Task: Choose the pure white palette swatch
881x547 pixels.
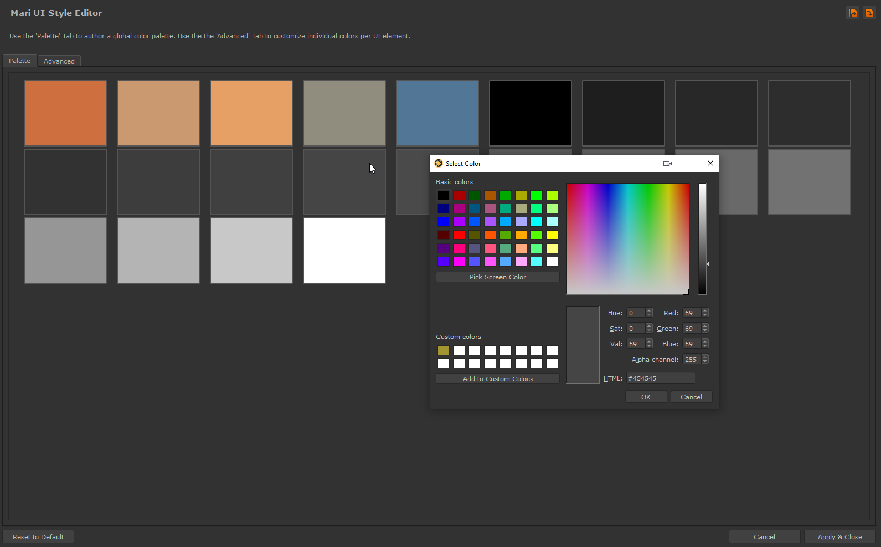Action: click(x=344, y=251)
